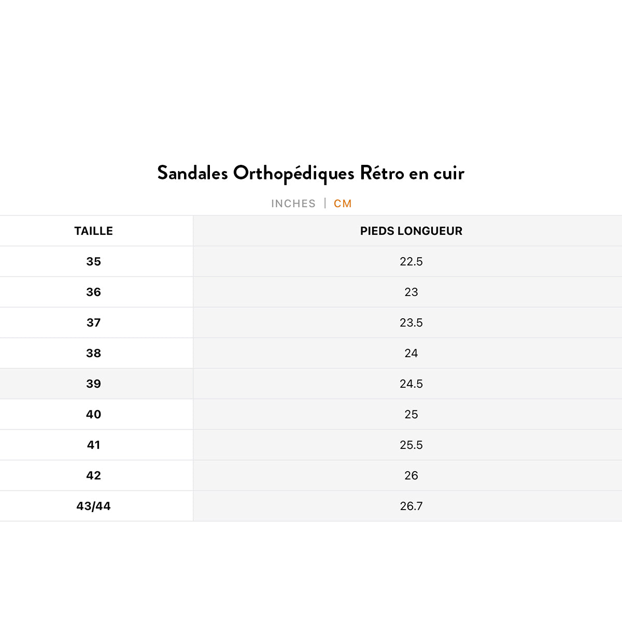Click the 25.5 foot length value
Screen dimensions: 622x622
click(x=411, y=445)
